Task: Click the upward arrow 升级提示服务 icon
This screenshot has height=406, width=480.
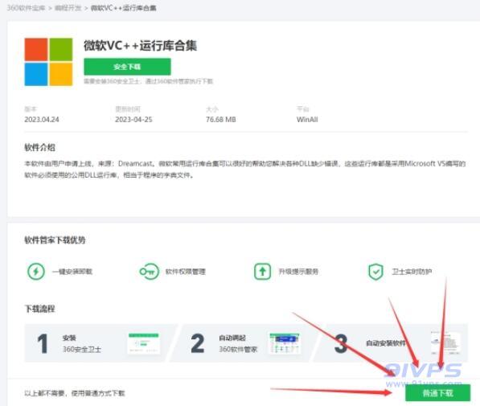Action: (262, 271)
